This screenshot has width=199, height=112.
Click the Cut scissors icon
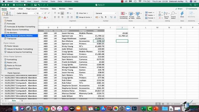pos(10,12)
